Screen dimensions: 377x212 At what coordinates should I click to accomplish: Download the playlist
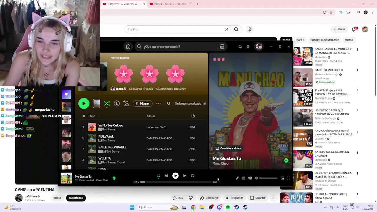(x=117, y=104)
